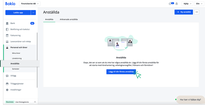Open the three-dot more options menu

point(197,12)
